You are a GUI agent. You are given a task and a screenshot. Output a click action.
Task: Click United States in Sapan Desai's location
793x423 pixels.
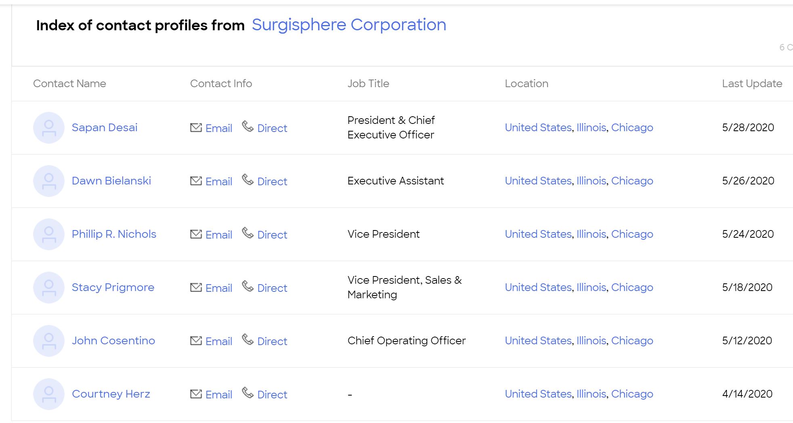(538, 128)
